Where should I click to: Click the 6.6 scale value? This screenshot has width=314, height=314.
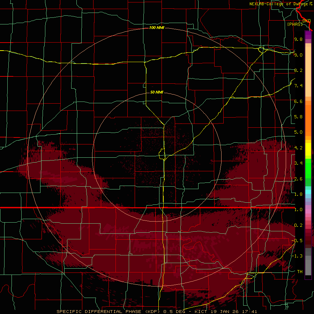(298, 101)
